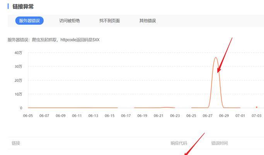
Task: Click the small bump near 06-22 on the curve
Action: point(166,107)
